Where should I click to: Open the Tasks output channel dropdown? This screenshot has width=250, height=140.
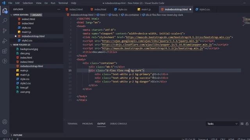222,124
